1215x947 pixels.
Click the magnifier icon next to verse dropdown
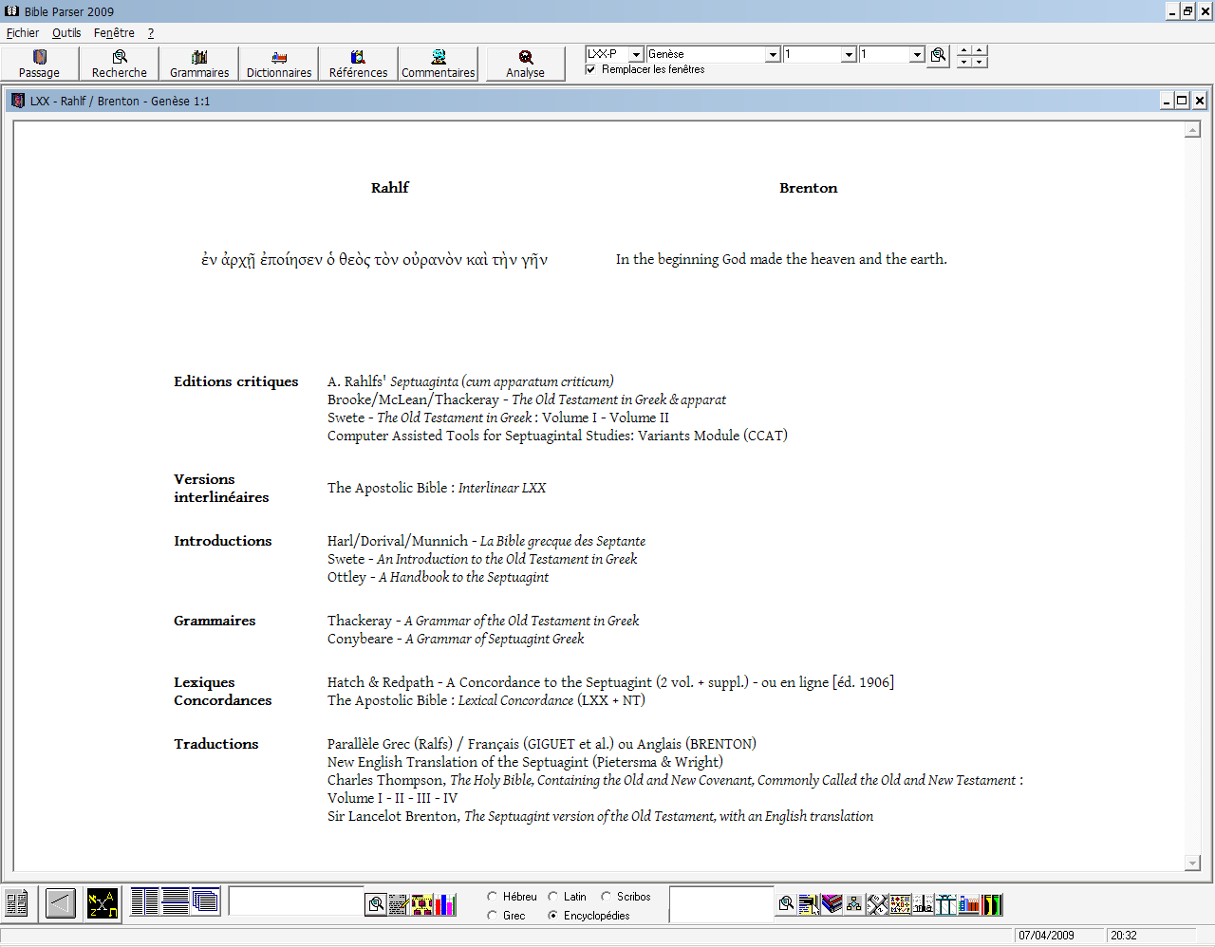click(x=939, y=55)
